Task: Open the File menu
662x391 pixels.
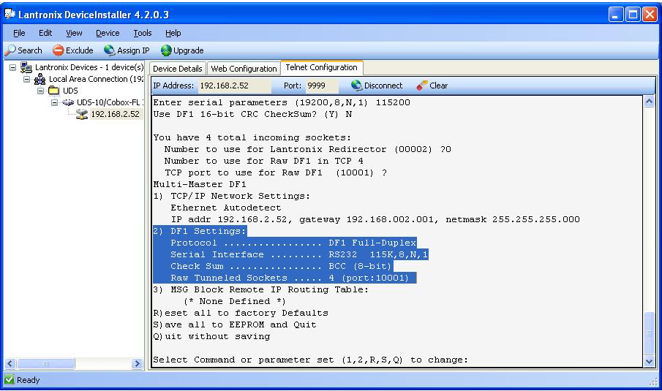Action: click(x=19, y=33)
